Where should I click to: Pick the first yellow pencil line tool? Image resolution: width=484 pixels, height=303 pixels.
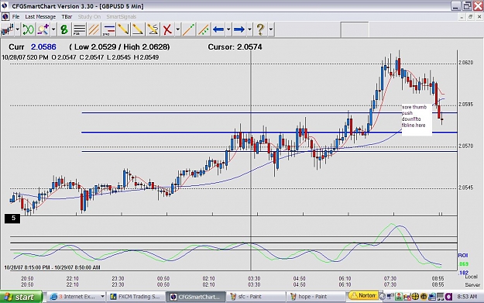[123, 29]
